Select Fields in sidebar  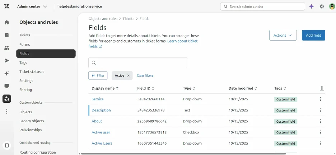pos(46,54)
